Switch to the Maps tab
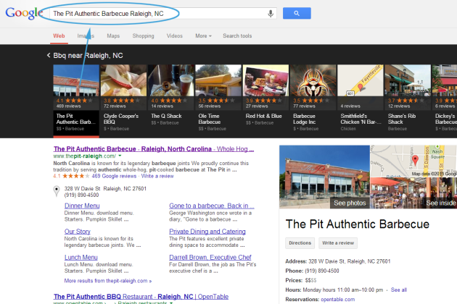This screenshot has width=457, height=304. (113, 35)
